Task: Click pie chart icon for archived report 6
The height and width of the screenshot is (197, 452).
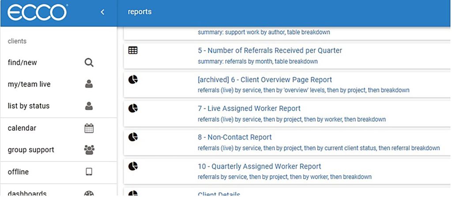Action: pos(133,80)
